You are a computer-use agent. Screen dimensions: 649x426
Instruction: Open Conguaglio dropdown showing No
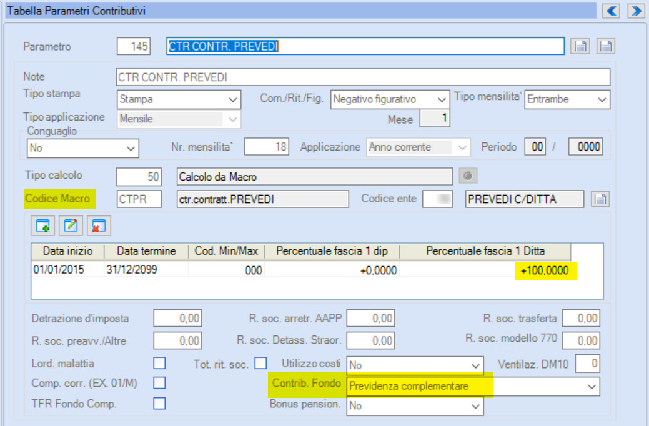83,148
